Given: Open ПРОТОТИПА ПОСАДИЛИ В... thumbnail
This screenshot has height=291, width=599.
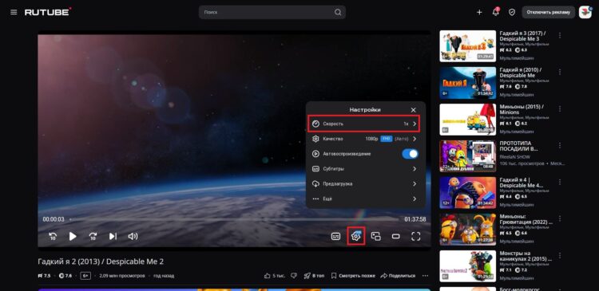Looking at the screenshot, I should [467, 156].
